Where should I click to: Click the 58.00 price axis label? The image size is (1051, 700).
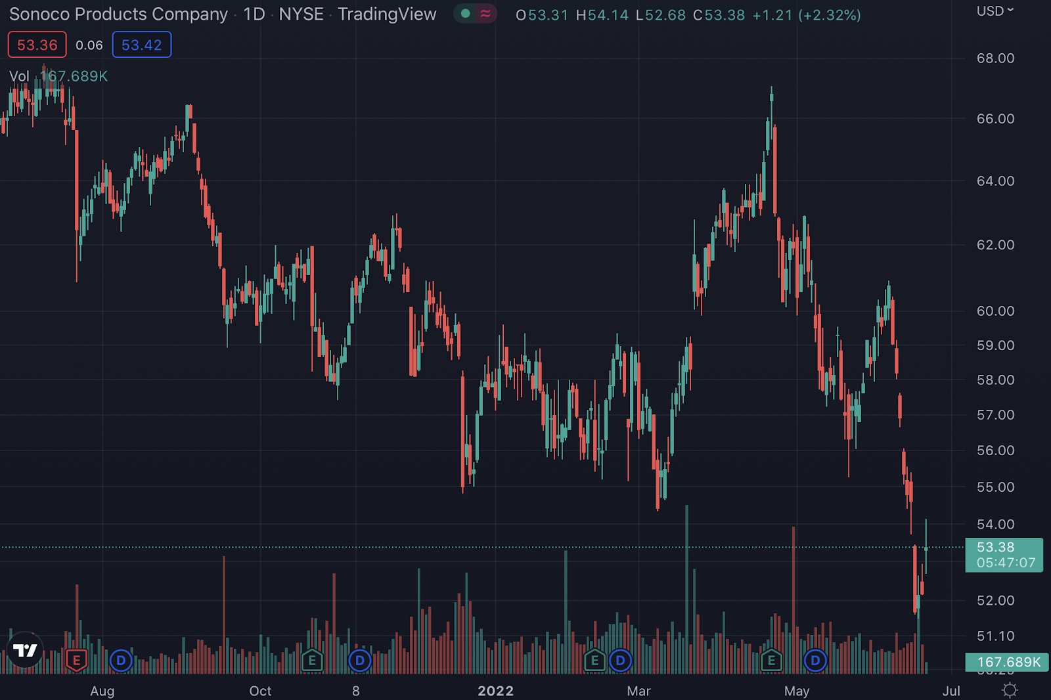(996, 380)
